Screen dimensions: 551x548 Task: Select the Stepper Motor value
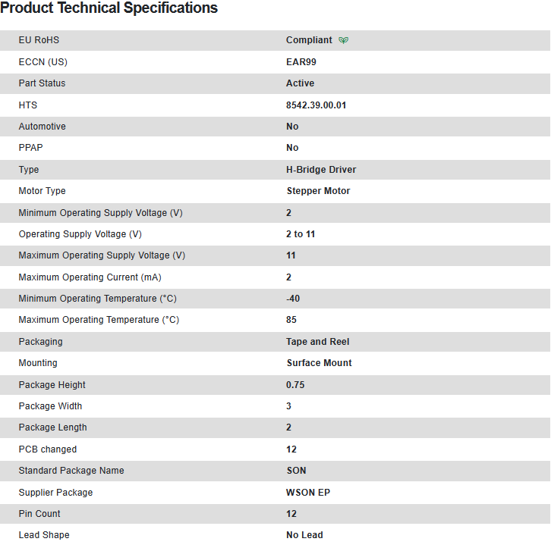point(318,191)
